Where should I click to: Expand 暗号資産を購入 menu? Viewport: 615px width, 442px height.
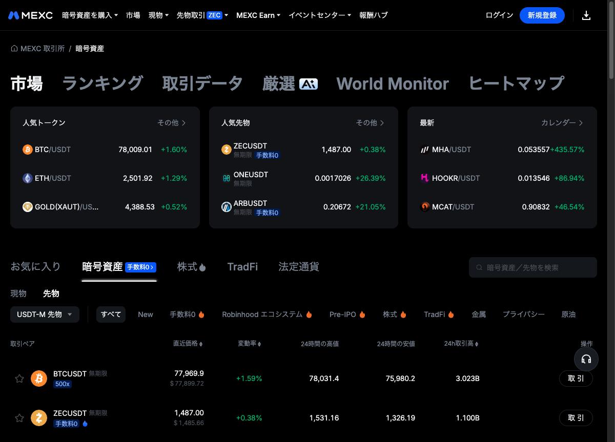90,15
